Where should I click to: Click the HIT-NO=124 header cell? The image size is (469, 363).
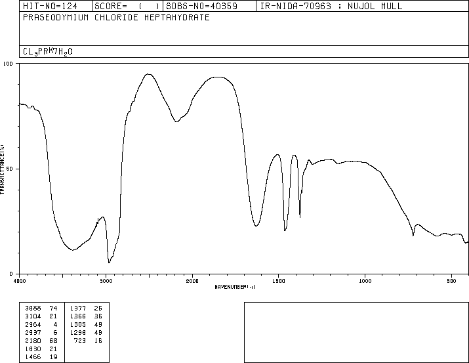pos(56,6)
